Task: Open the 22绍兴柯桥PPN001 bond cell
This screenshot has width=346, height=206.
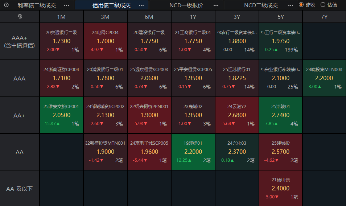Action: click(x=149, y=115)
